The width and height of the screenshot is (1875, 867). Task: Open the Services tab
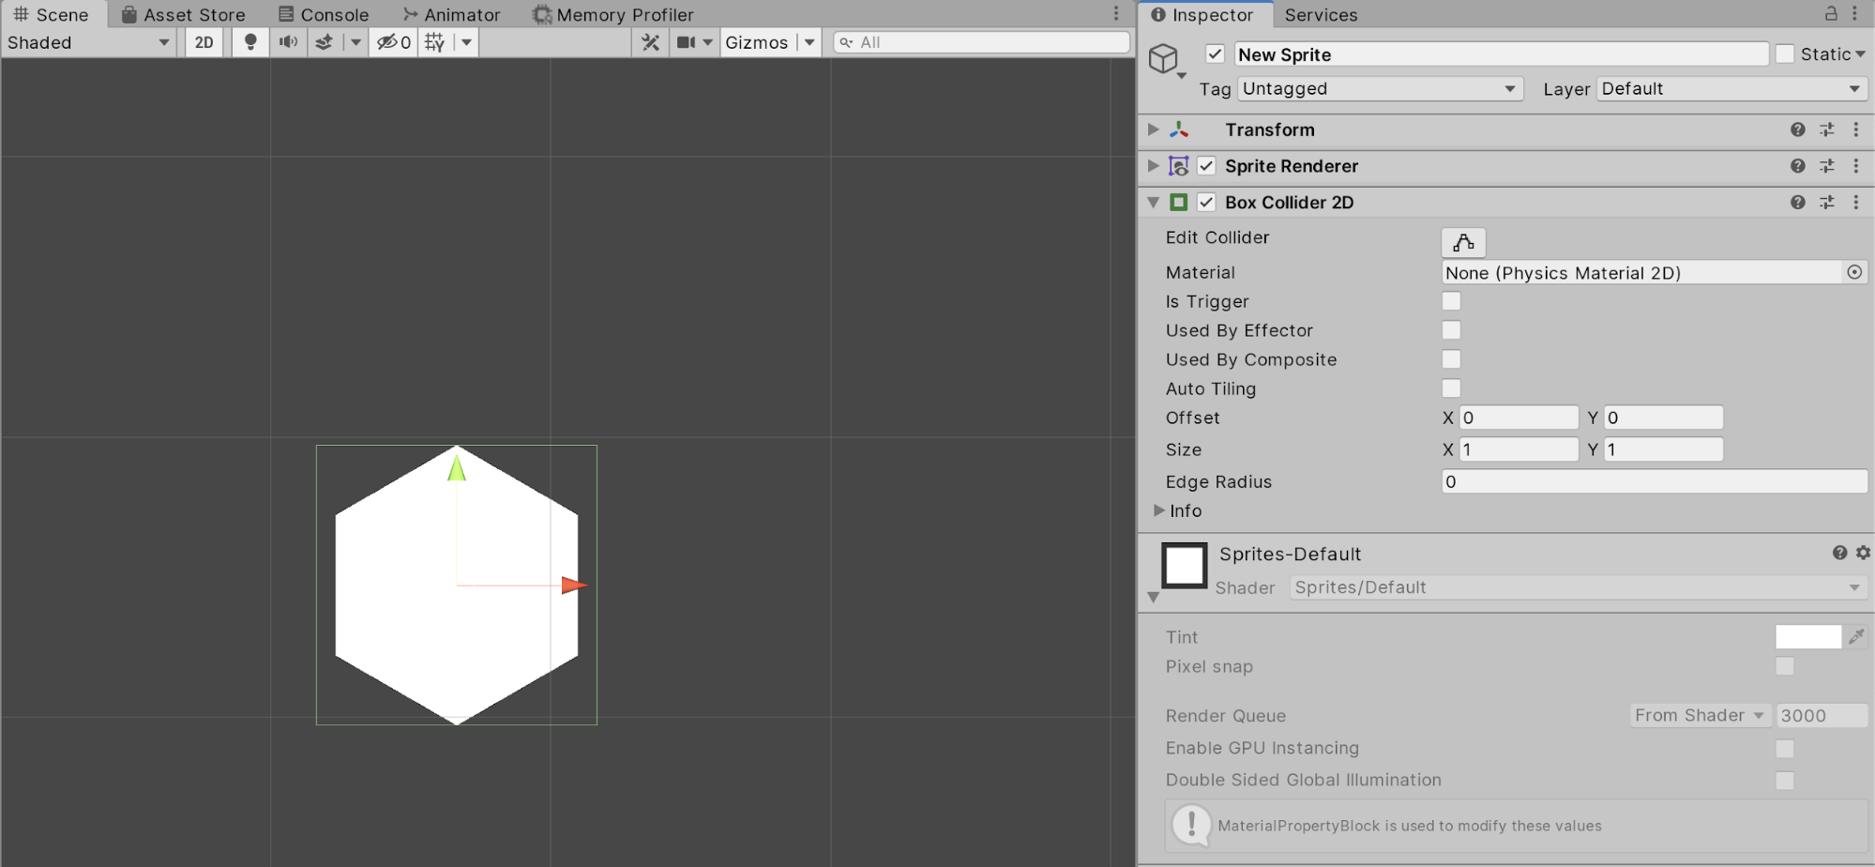[1321, 14]
